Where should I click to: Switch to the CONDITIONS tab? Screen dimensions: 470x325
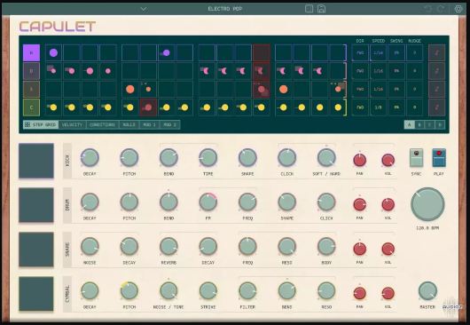[x=102, y=124]
